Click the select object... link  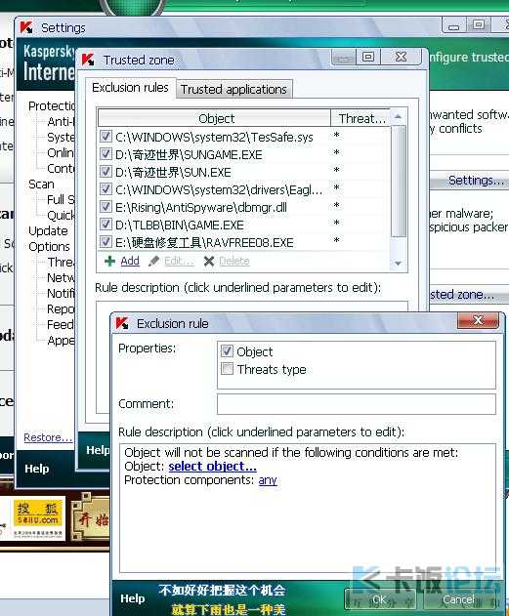click(212, 467)
